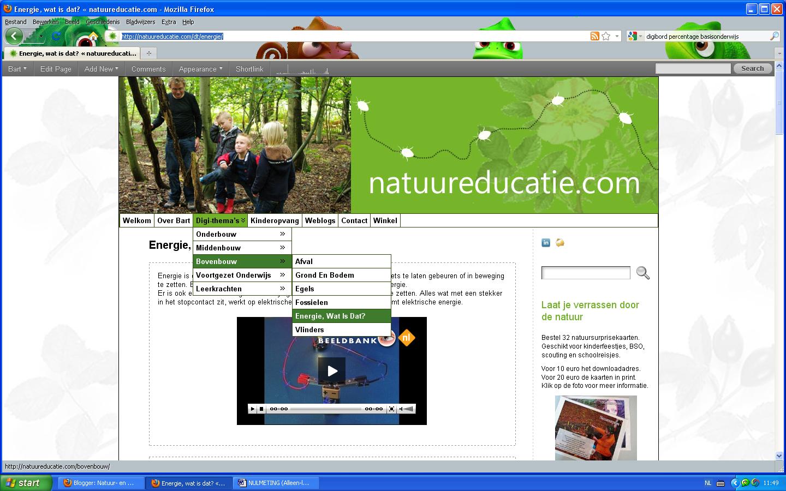Stop the video with the stop button
Image resolution: width=786 pixels, height=491 pixels.
pos(261,409)
